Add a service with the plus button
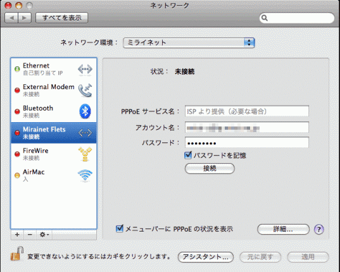This screenshot has height=272, width=340. [x=17, y=235]
